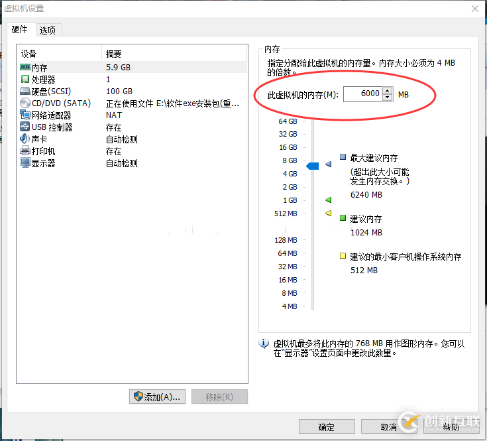Open help with the 帮助 button
Image resolution: width=487 pixels, height=441 pixels.
click(x=451, y=427)
